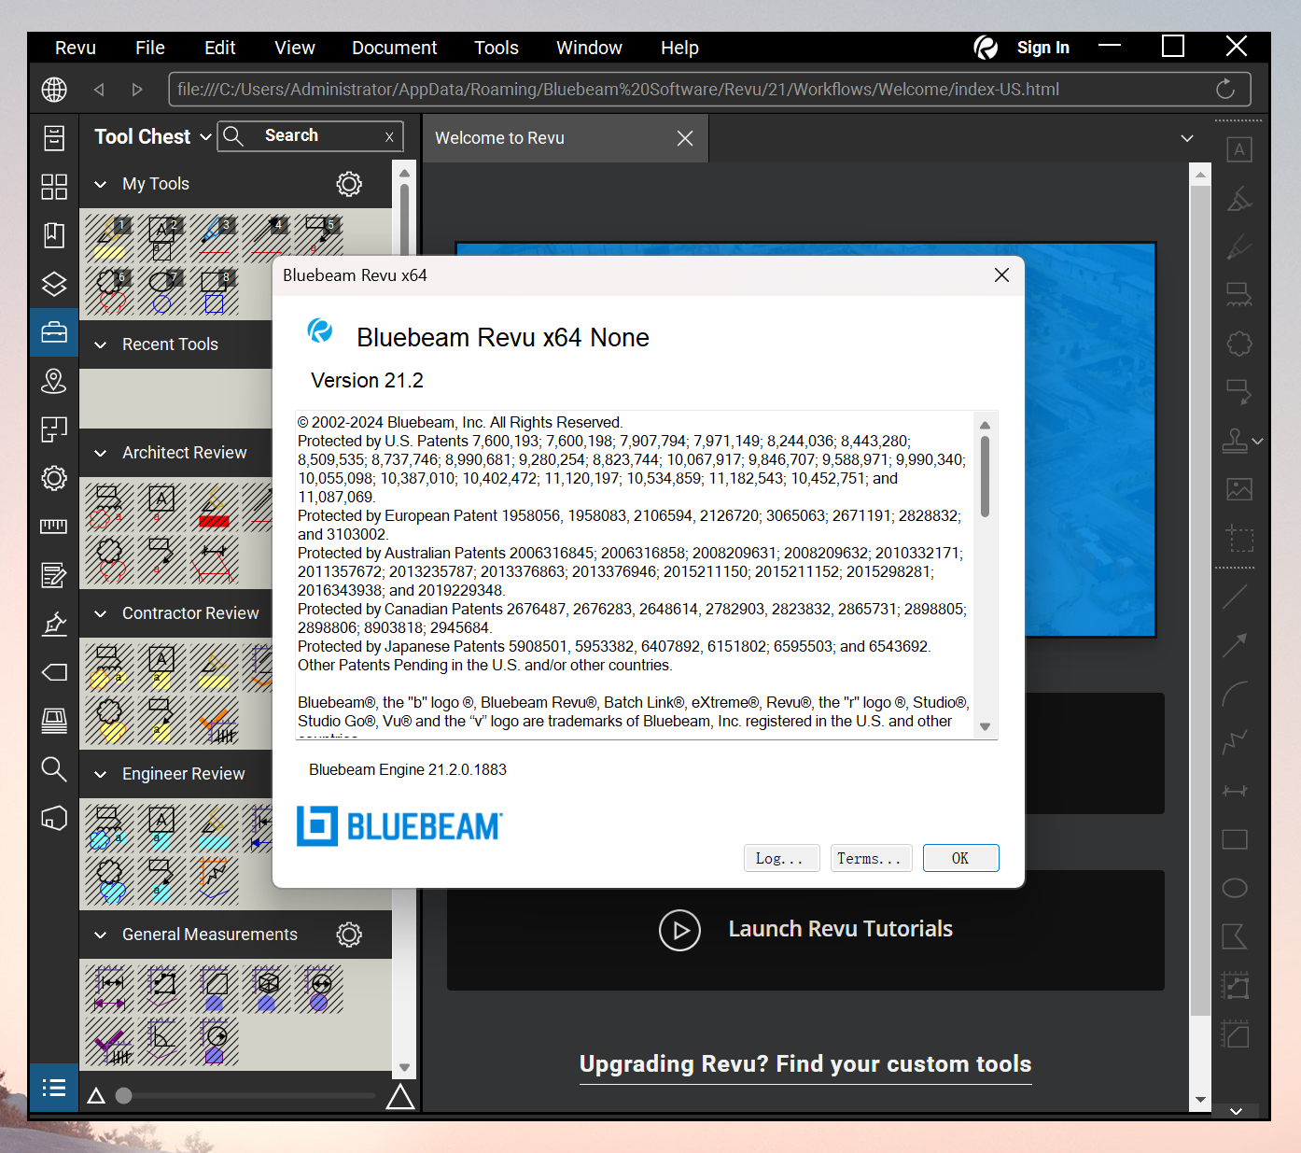1301x1153 pixels.
Task: Open the Tool Chest panel briefcase icon
Action: click(54, 332)
